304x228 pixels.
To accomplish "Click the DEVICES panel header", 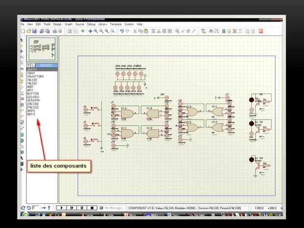I will tap(47, 66).
